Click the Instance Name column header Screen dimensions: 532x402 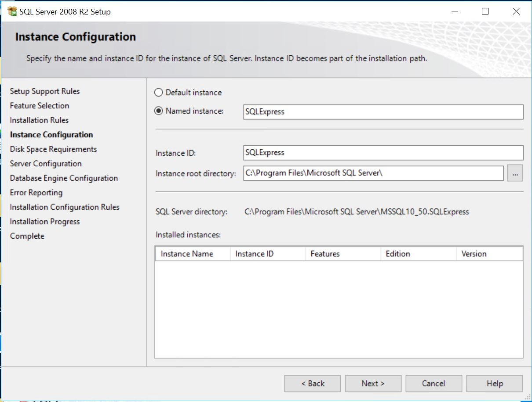tap(193, 254)
